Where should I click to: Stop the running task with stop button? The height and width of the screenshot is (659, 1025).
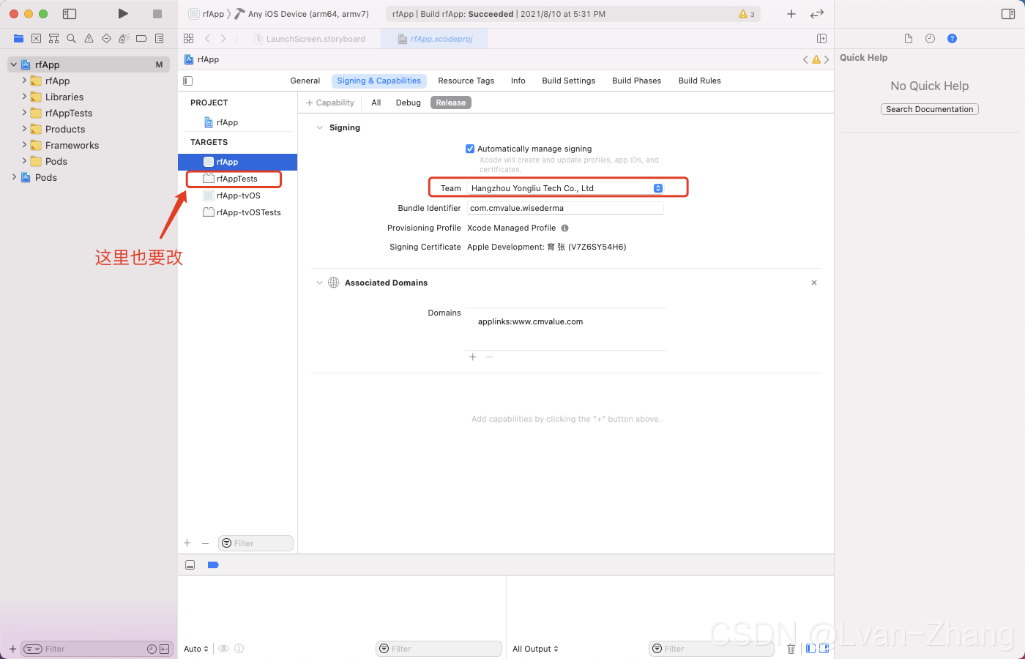pos(157,14)
